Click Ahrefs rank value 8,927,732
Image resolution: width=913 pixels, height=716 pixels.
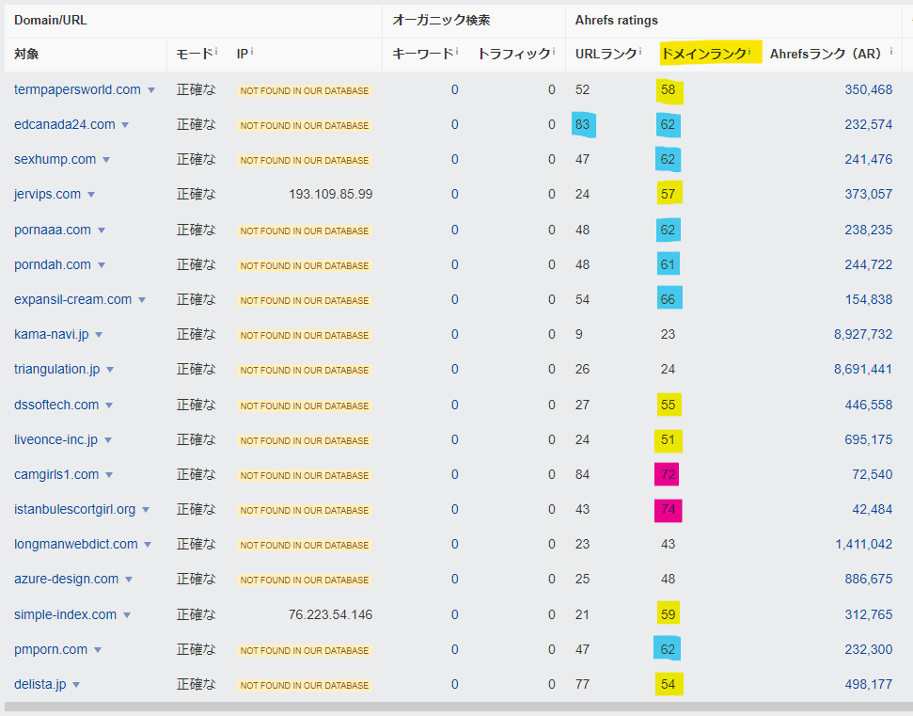pyautogui.click(x=863, y=334)
